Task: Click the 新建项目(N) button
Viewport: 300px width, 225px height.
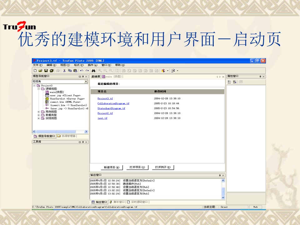Action: 112,167
